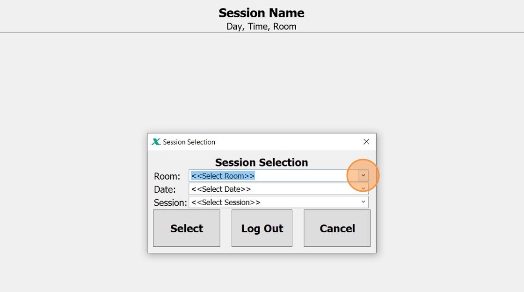Click the bold Session Selection dialog heading
The width and height of the screenshot is (524, 292).
click(x=262, y=162)
